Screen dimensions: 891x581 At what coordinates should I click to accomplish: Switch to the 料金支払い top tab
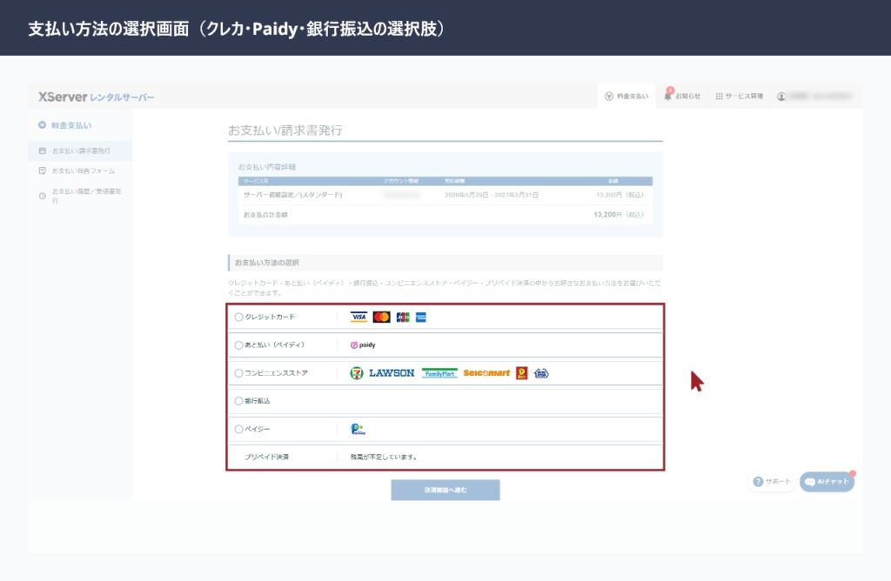coord(626,96)
